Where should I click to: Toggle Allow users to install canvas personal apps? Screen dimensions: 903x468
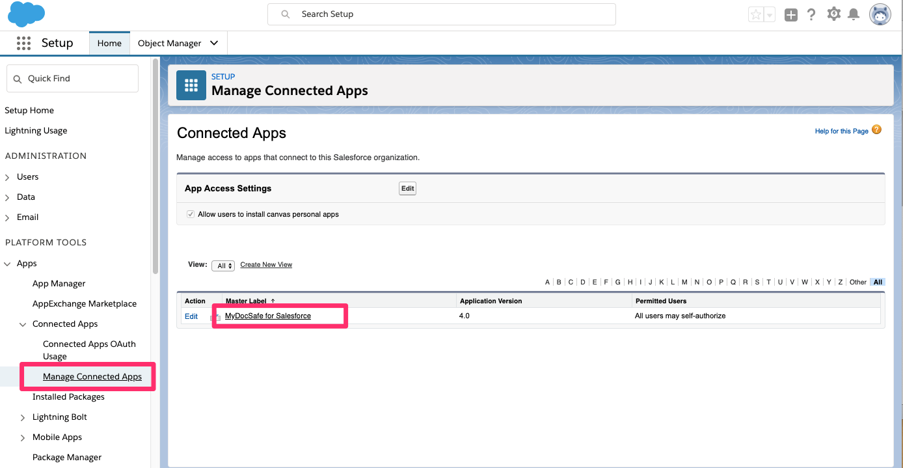click(191, 214)
